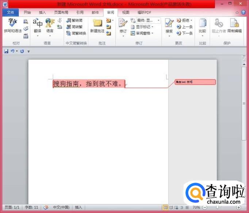
Task: Open the 文件 file tab
Action: pos(11,12)
